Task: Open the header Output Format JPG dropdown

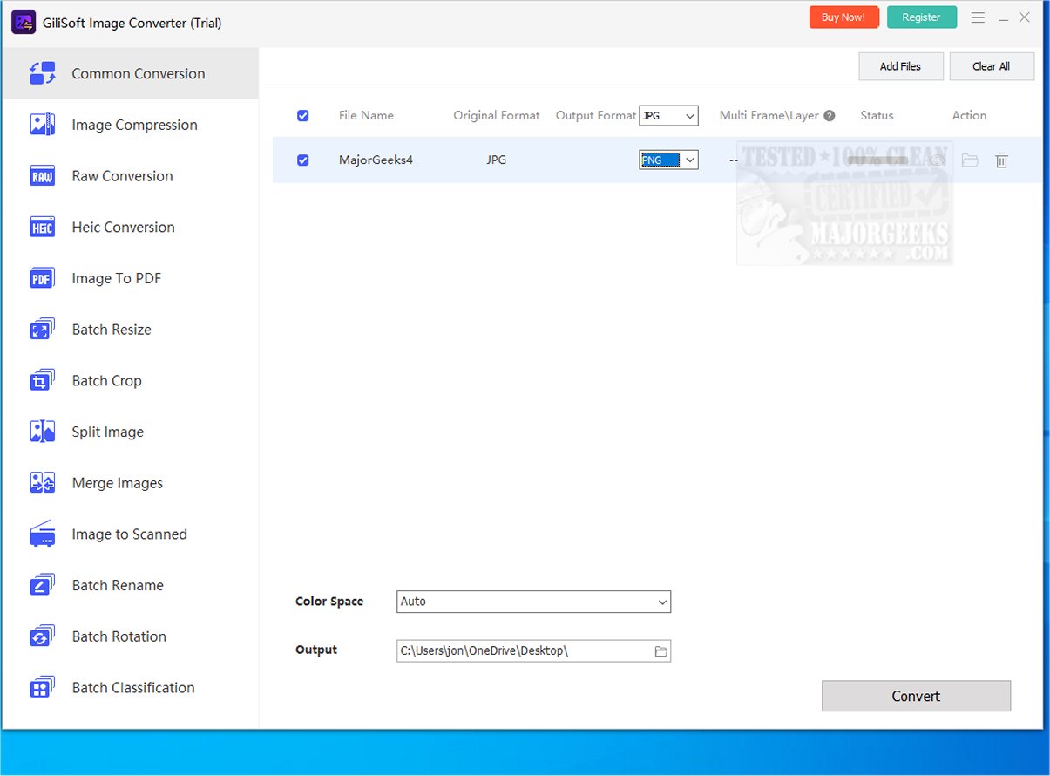Action: pyautogui.click(x=668, y=115)
